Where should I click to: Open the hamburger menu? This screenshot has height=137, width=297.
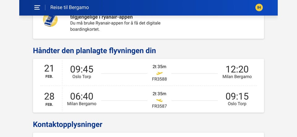click(x=37, y=7)
